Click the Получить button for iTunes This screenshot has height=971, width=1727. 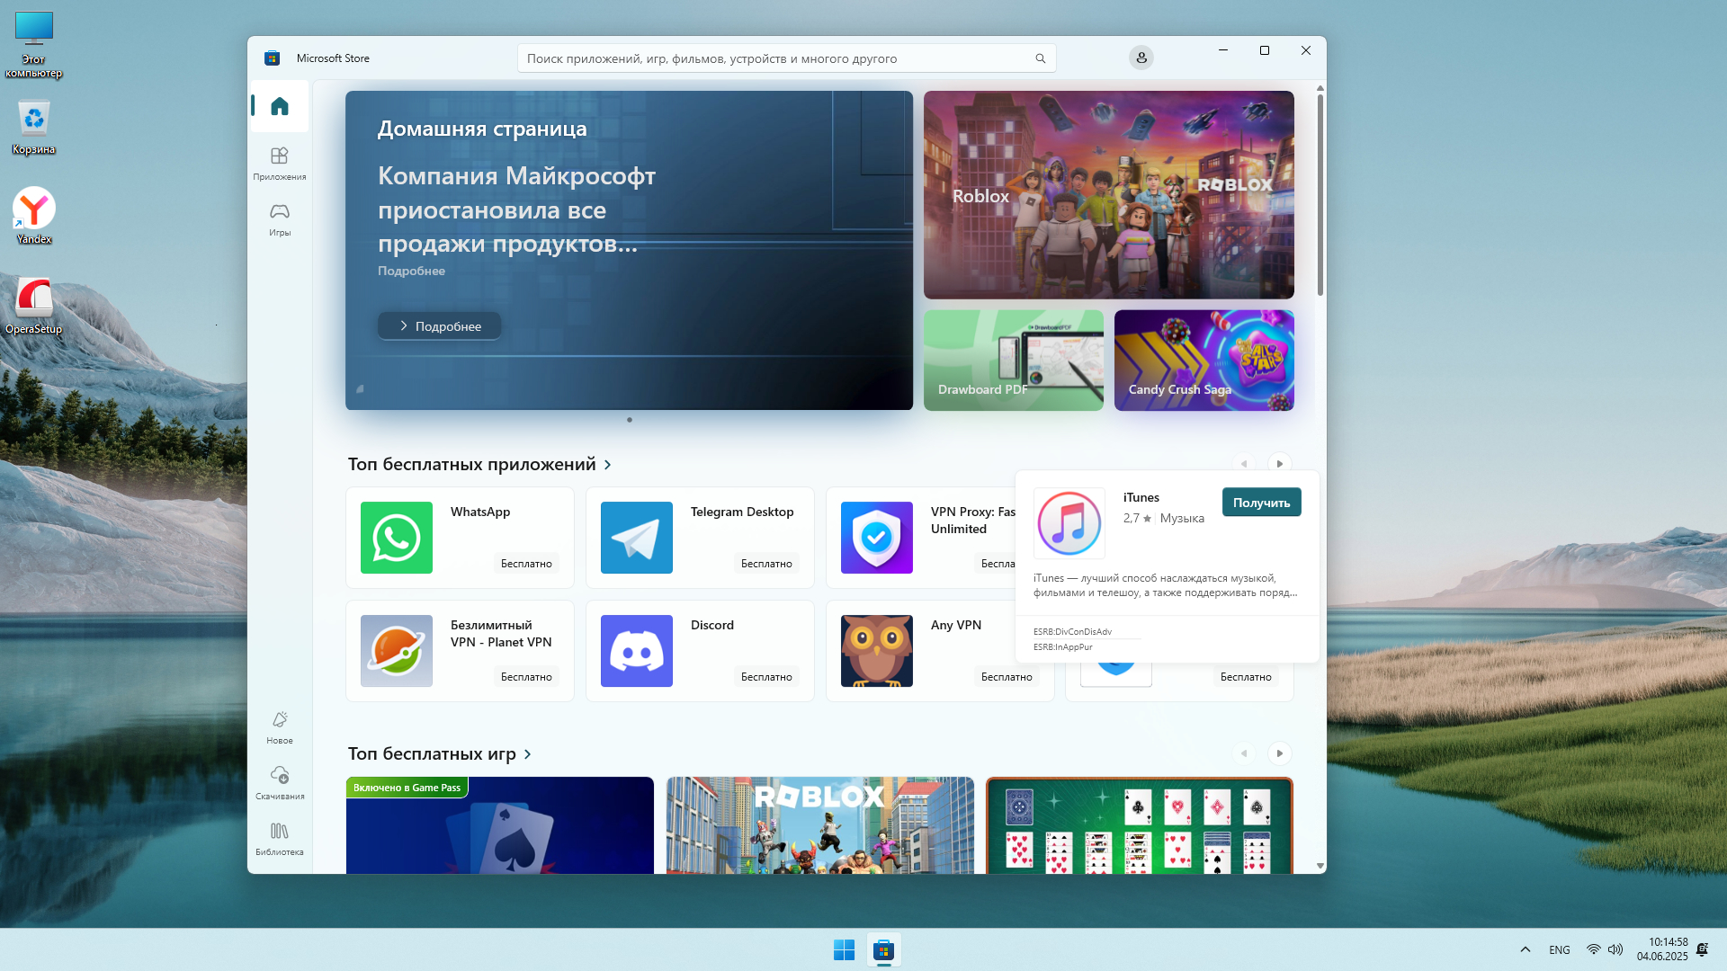[1260, 503]
